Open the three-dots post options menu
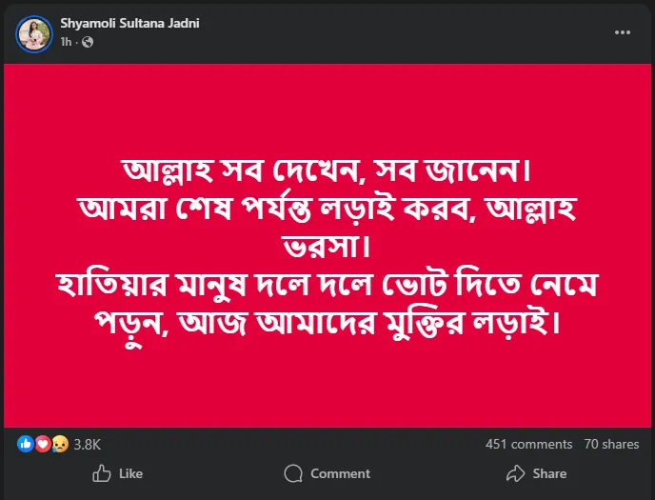 (623, 31)
